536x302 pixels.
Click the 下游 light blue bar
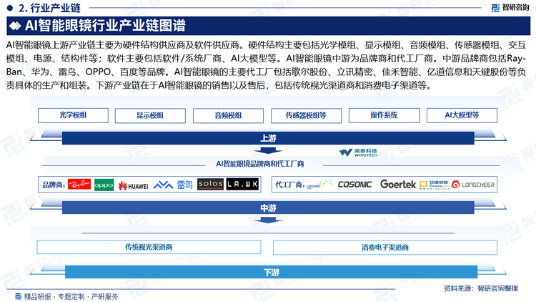point(271,272)
